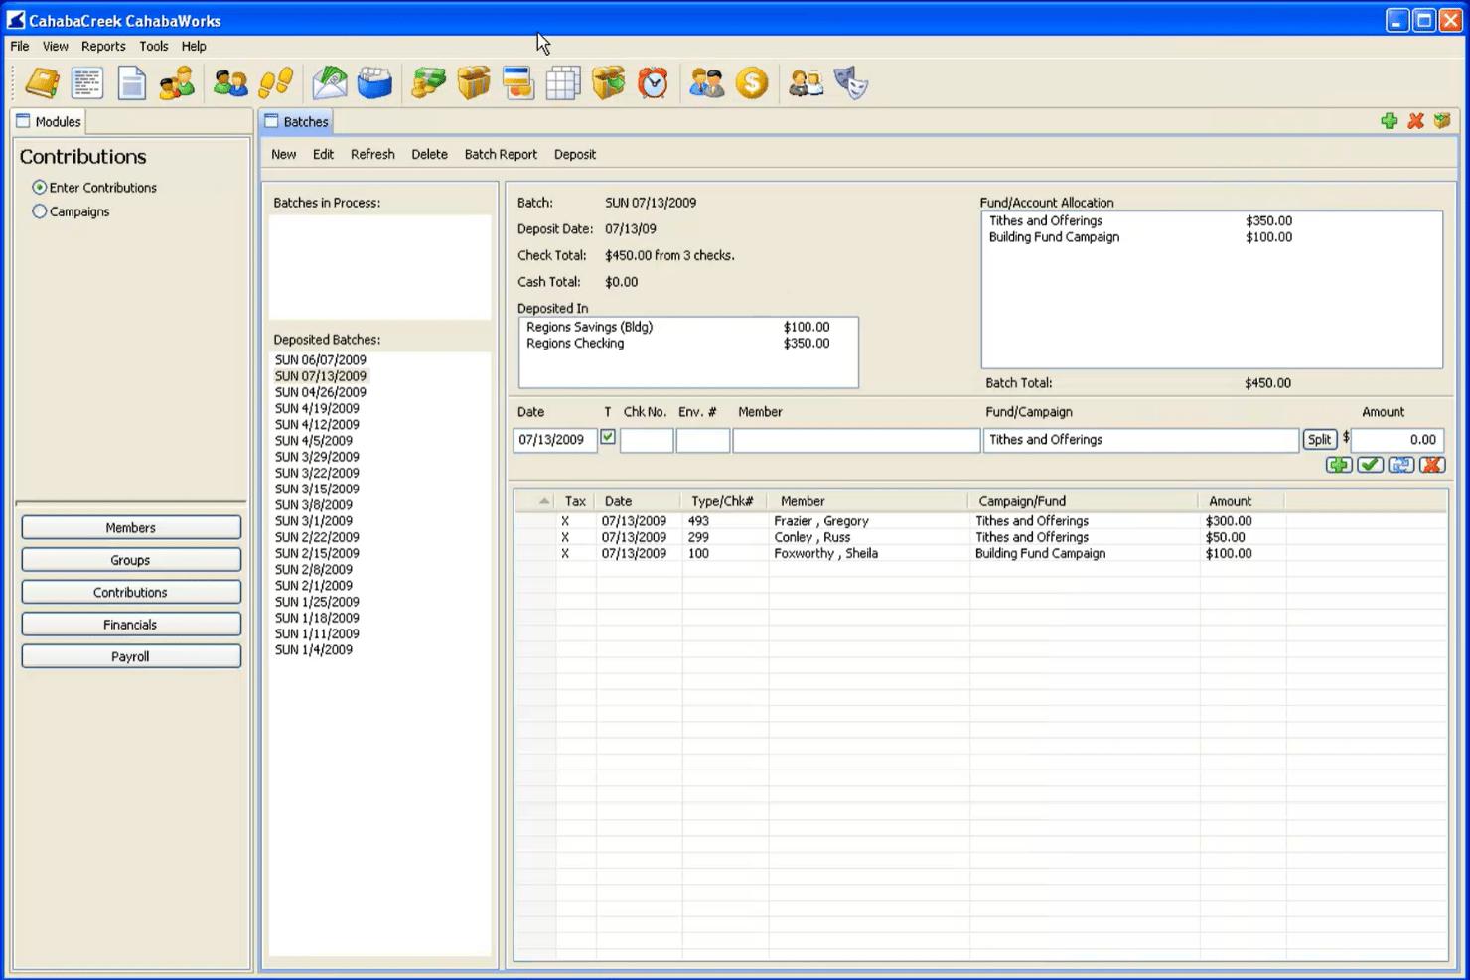The height and width of the screenshot is (980, 1470).
Task: Click the yellow footprints toolbar icon
Action: (275, 83)
